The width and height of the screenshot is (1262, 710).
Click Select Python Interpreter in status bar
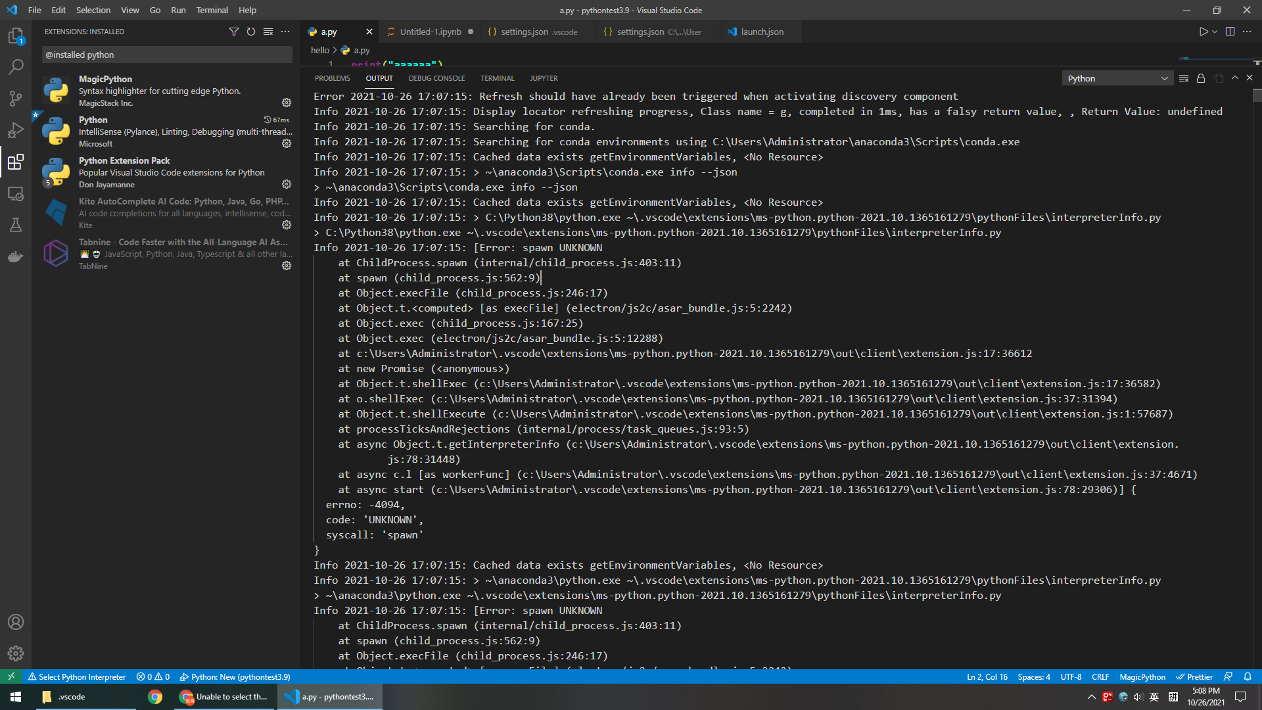click(x=77, y=676)
